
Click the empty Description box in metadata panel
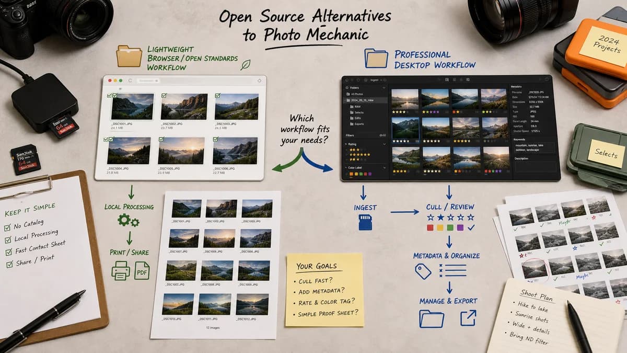(535, 167)
